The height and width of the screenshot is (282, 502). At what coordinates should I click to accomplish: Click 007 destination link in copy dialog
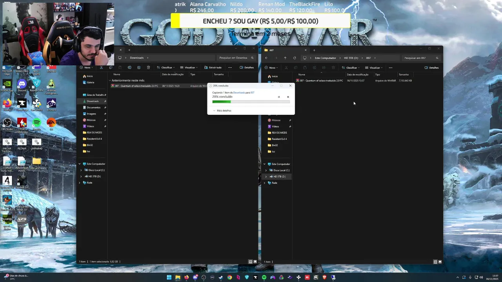coord(253,92)
